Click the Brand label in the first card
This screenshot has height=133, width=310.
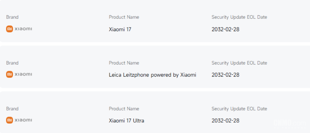12,17
